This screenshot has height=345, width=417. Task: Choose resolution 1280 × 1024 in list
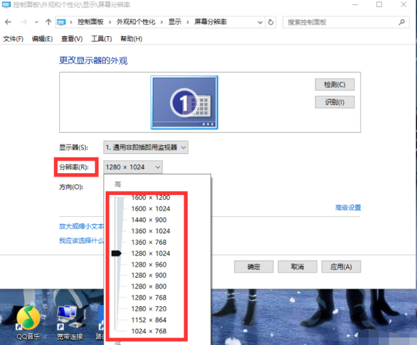click(151, 254)
